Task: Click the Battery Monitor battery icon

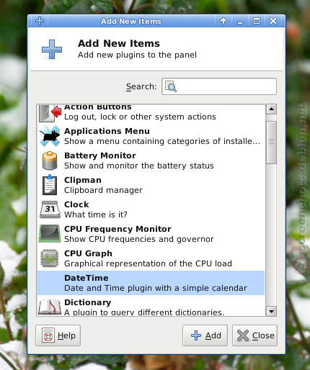Action: pos(50,161)
